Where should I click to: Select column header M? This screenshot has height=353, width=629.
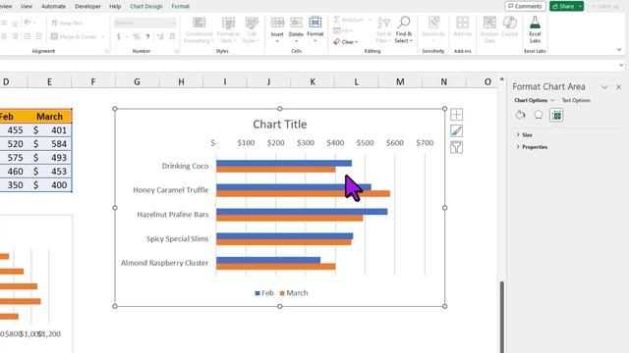(400, 81)
